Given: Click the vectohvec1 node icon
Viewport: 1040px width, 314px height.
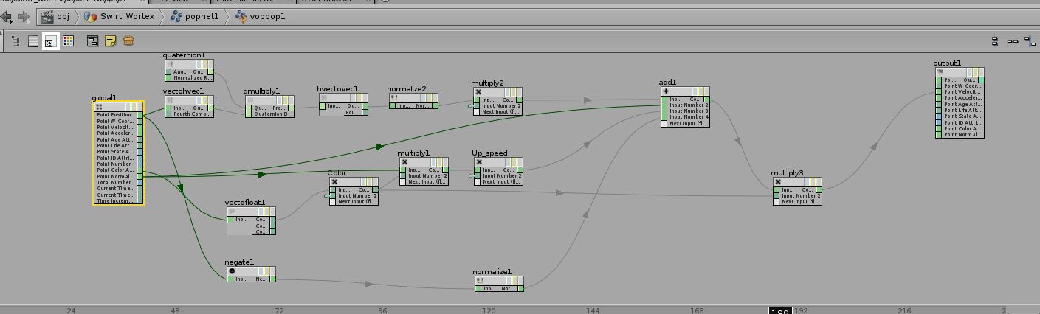Looking at the screenshot, I should tap(170, 100).
